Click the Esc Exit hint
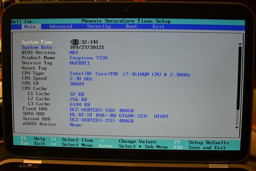This screenshot has height=171, width=256. click(x=33, y=144)
